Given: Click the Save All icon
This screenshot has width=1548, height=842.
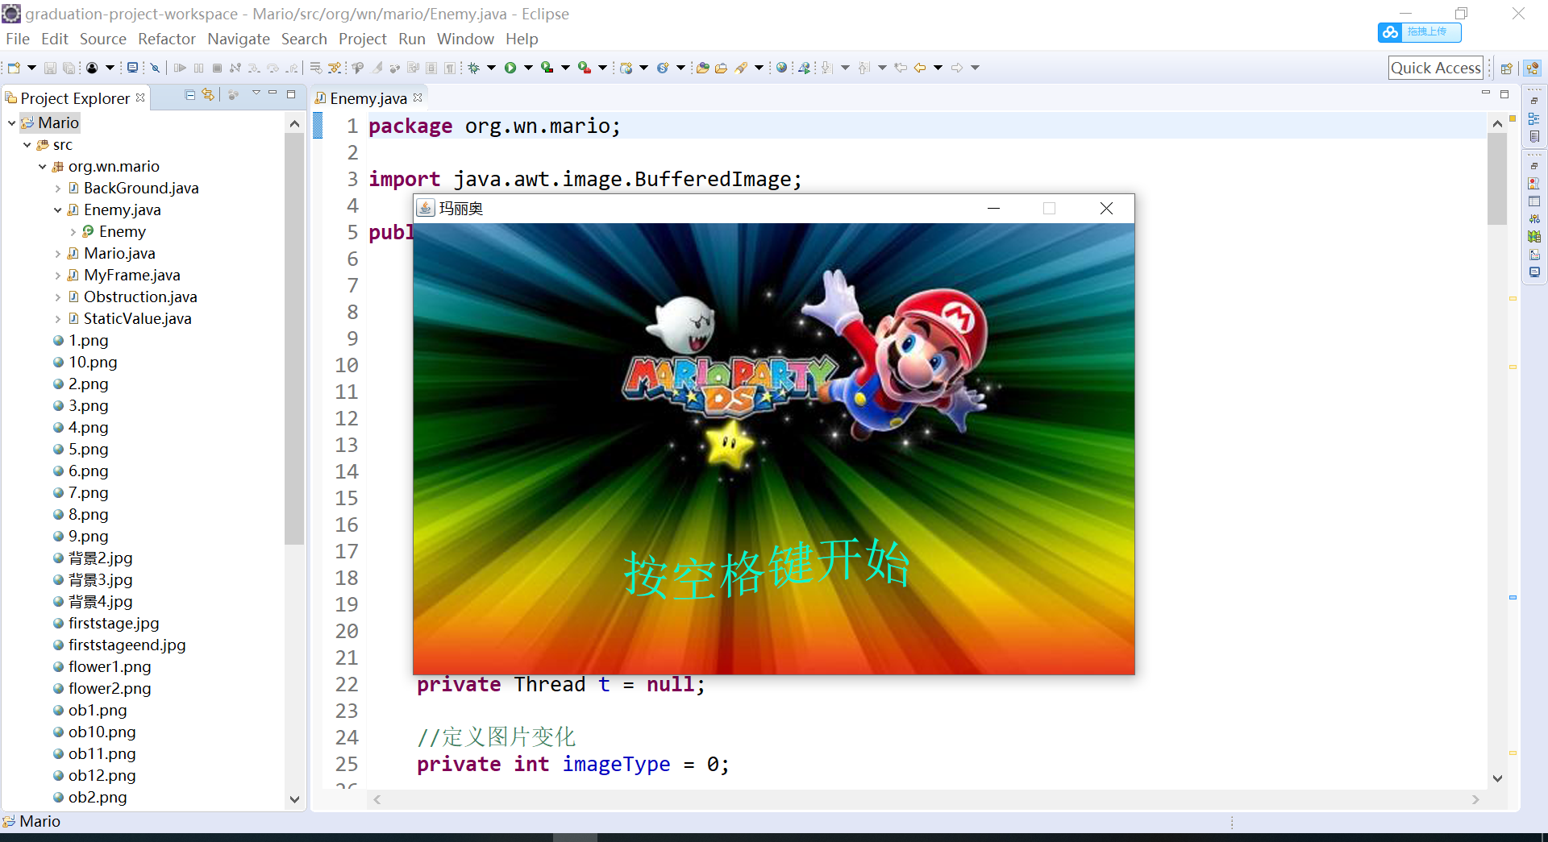Looking at the screenshot, I should 69,68.
